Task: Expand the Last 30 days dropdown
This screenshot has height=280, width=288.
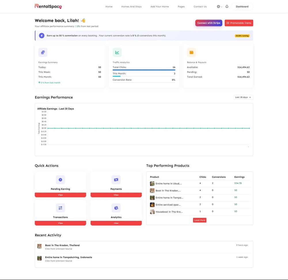Action: click(243, 97)
